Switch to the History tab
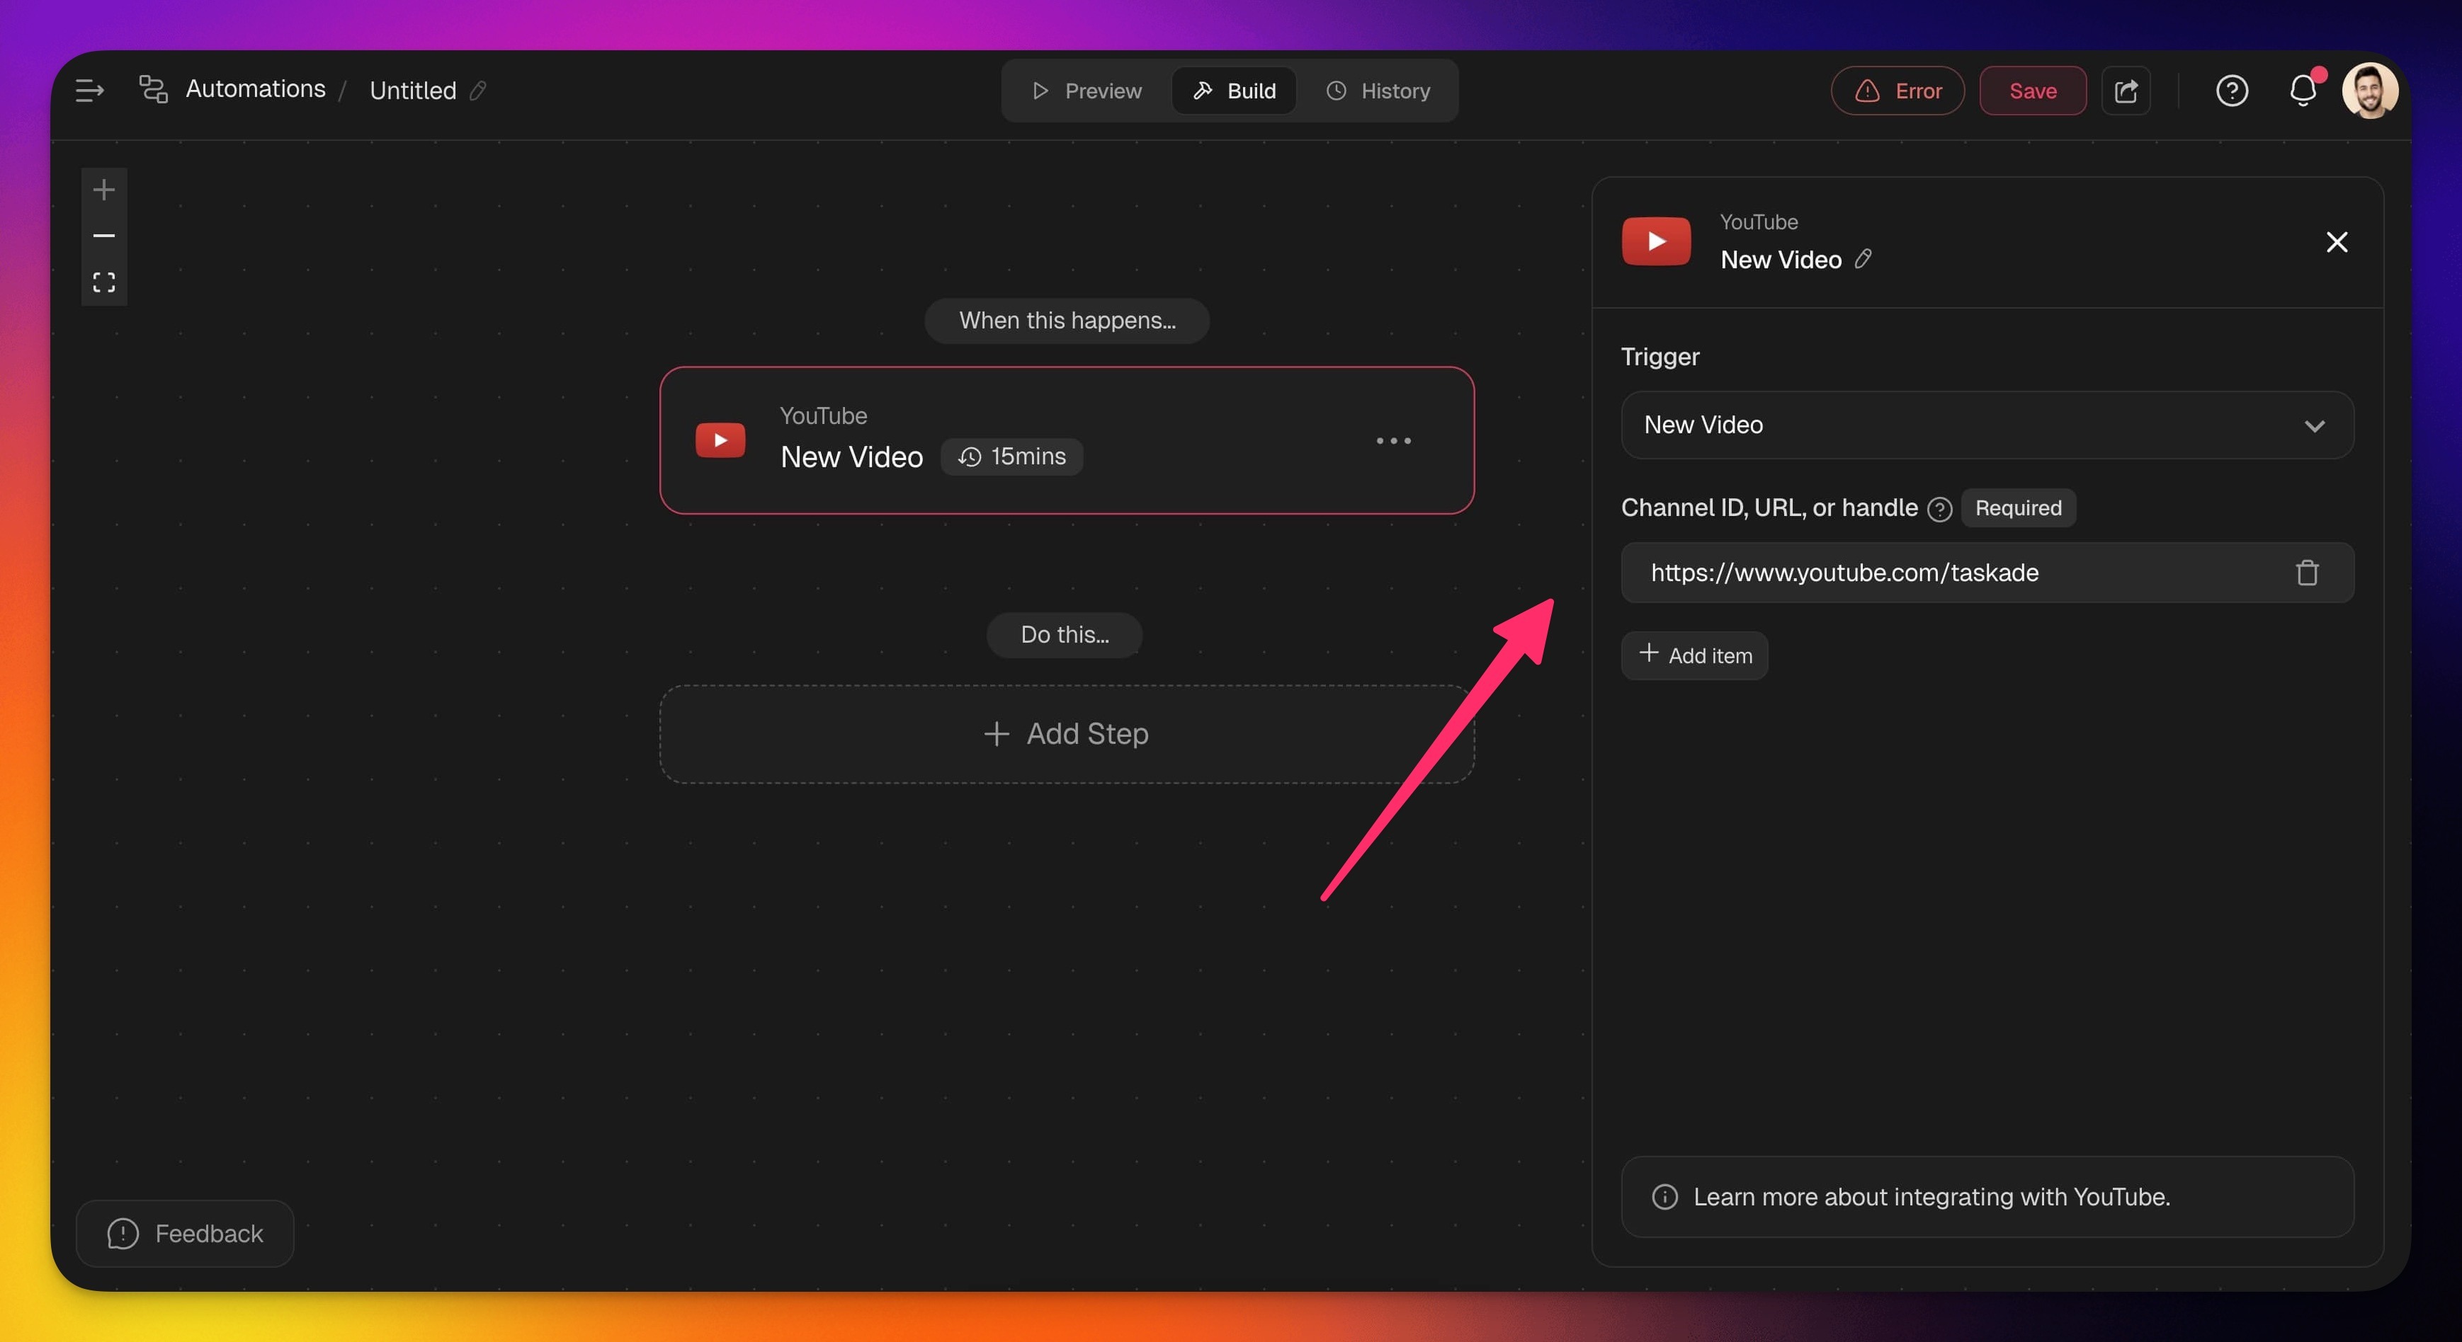 tap(1377, 91)
